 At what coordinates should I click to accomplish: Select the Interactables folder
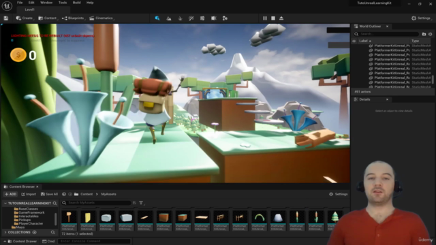27,216
